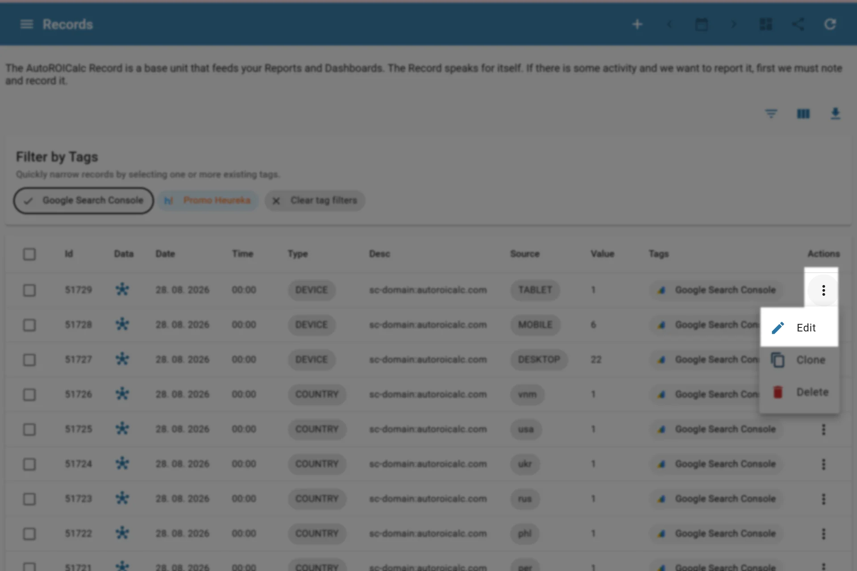Click the MOBILE source chip
The width and height of the screenshot is (857, 571).
pos(535,325)
